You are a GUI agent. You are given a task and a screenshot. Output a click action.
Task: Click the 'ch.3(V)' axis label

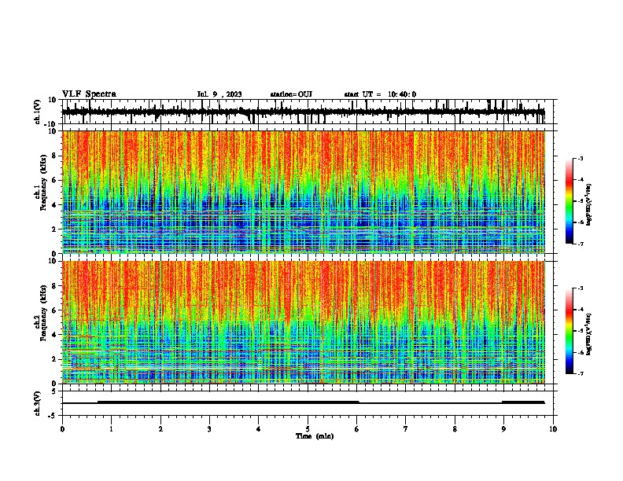[38, 403]
